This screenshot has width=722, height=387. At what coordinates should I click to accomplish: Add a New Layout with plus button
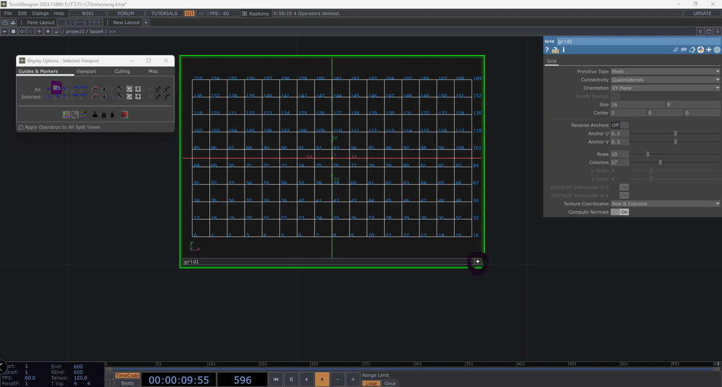coord(146,22)
